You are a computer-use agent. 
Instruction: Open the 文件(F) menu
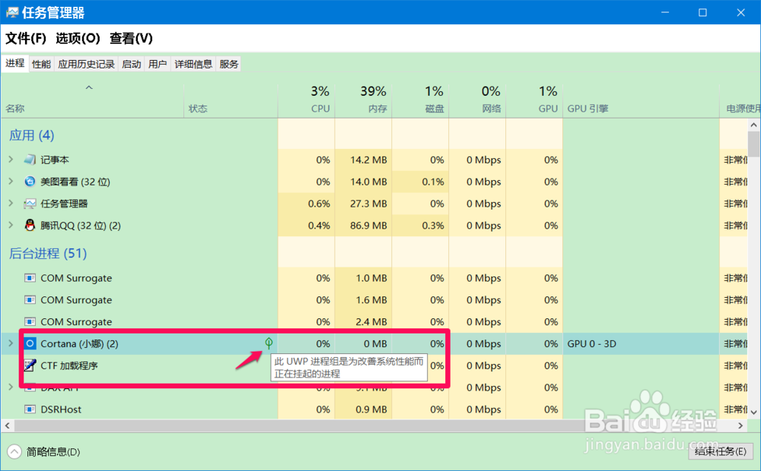[x=26, y=38]
